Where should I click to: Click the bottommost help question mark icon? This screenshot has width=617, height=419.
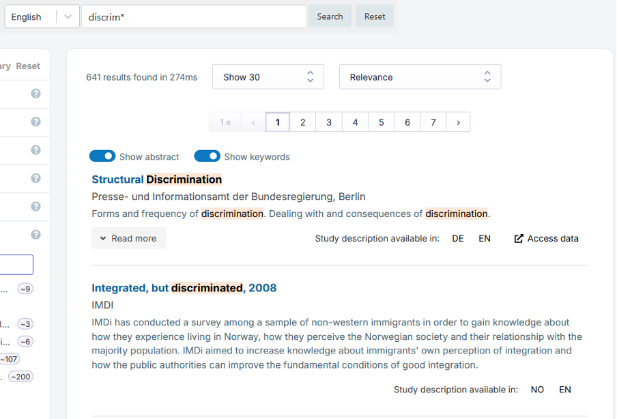[35, 235]
